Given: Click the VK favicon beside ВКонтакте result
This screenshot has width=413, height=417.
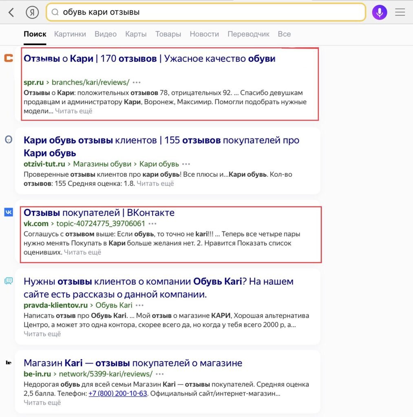Looking at the screenshot, I should point(9,212).
